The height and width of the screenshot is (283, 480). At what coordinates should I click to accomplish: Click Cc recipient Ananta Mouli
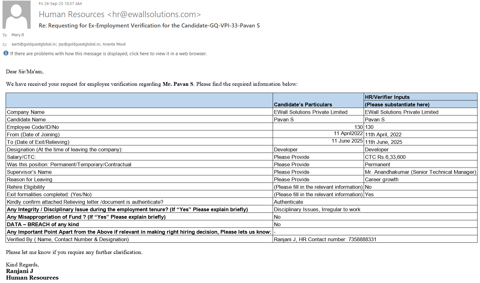(114, 44)
